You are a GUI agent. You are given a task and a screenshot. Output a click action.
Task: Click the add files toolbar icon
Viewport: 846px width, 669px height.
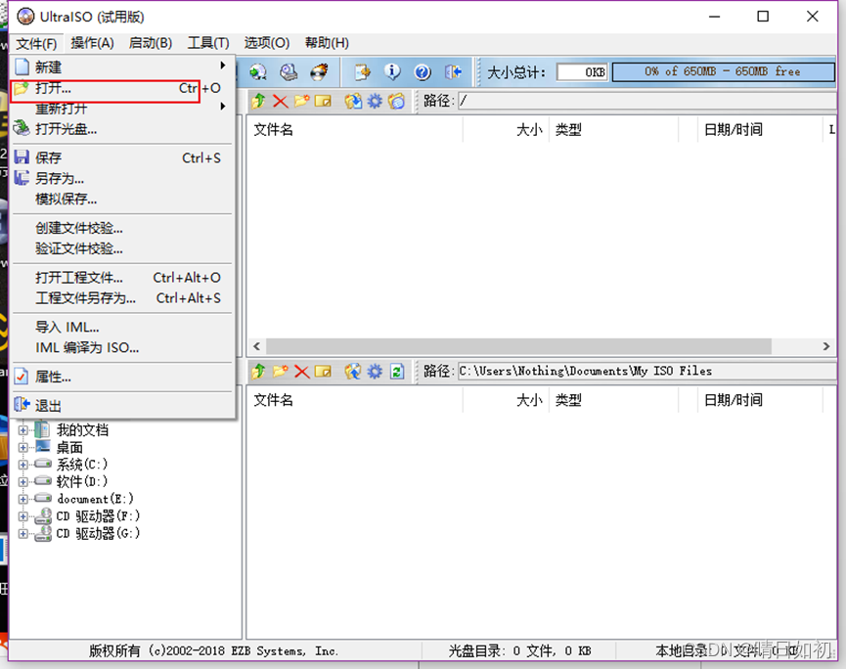tap(362, 71)
